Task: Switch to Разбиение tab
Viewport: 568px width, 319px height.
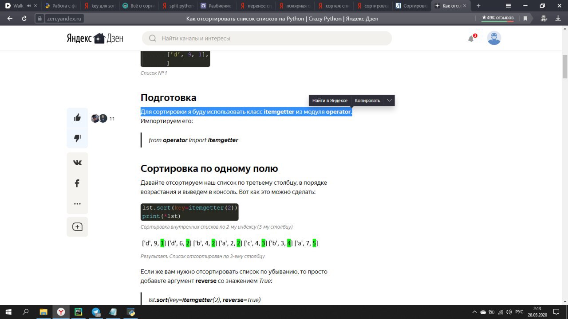Action: coord(216,6)
